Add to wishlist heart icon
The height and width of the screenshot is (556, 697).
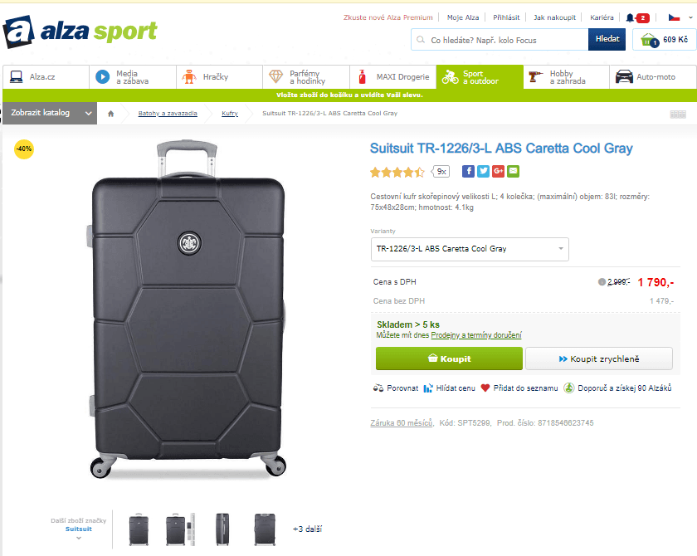pyautogui.click(x=485, y=388)
